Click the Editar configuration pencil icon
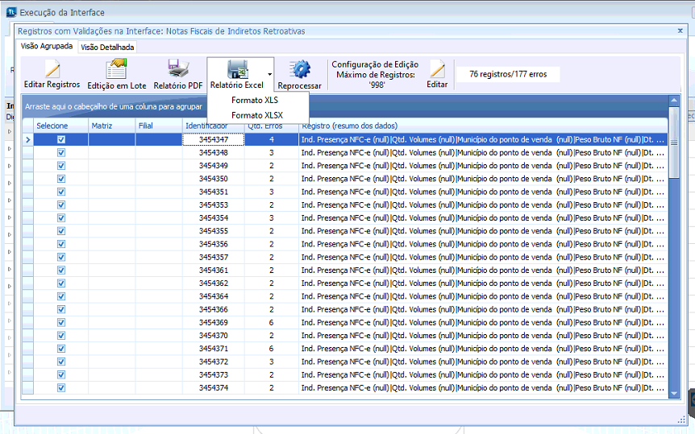 tap(437, 70)
